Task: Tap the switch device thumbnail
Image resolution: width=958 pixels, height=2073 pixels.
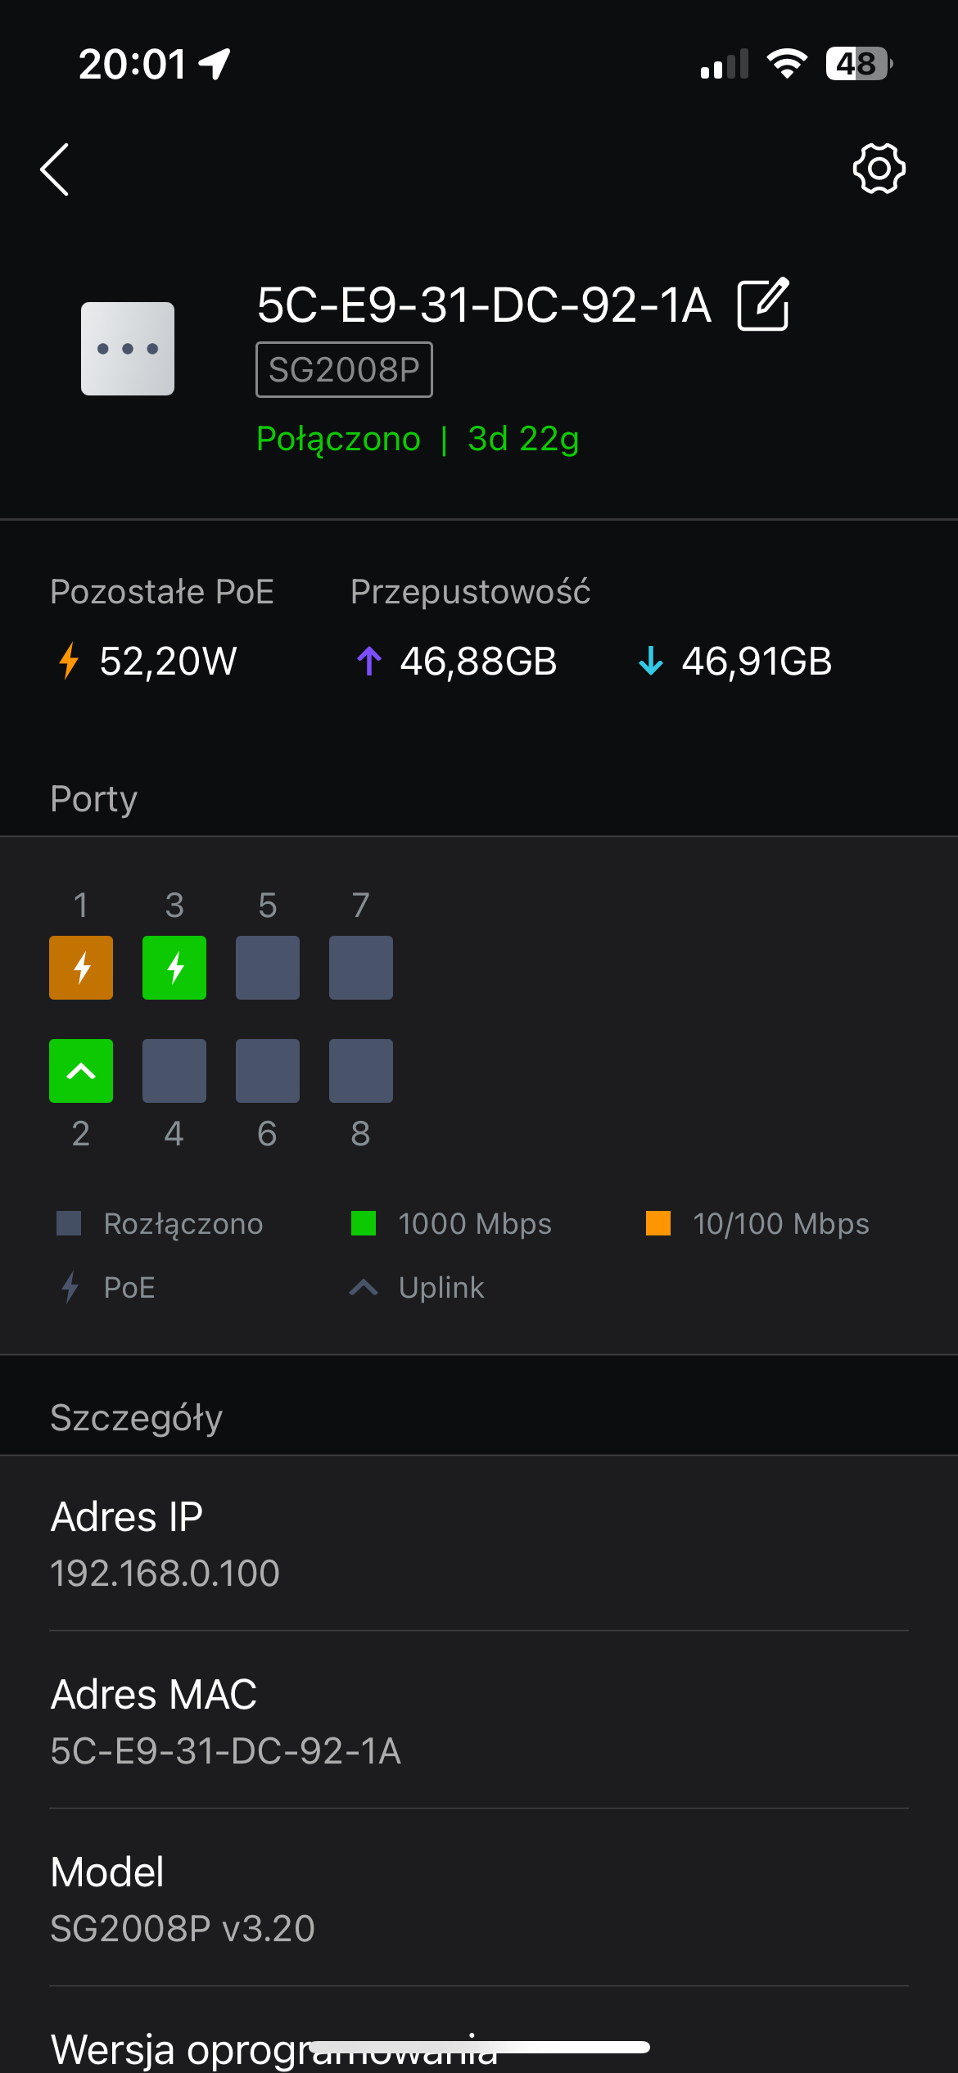Action: pos(128,349)
